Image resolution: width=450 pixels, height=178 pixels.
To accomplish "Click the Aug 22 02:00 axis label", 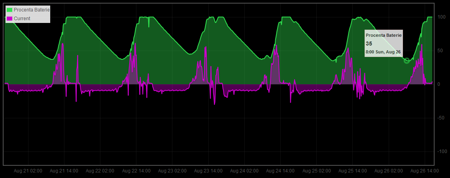I will 100,171.
